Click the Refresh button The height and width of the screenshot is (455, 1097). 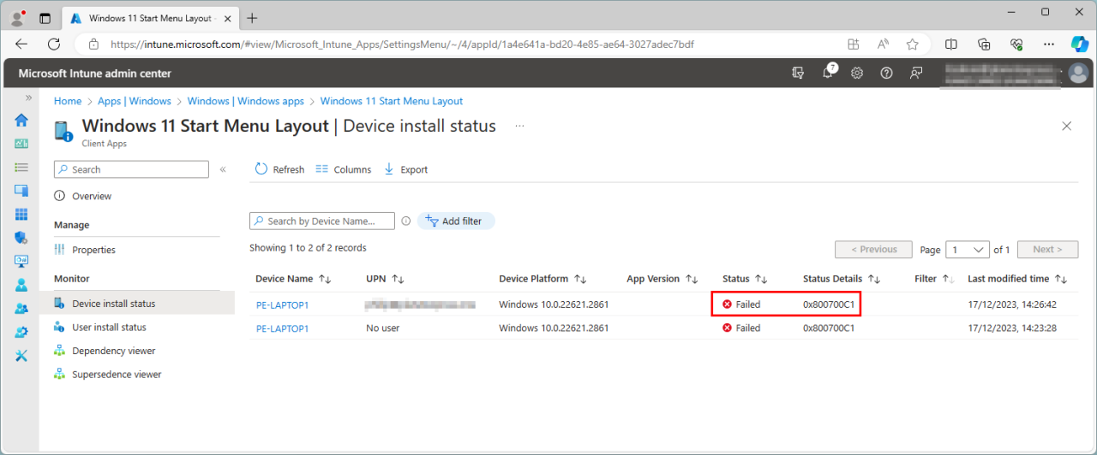pyautogui.click(x=279, y=169)
